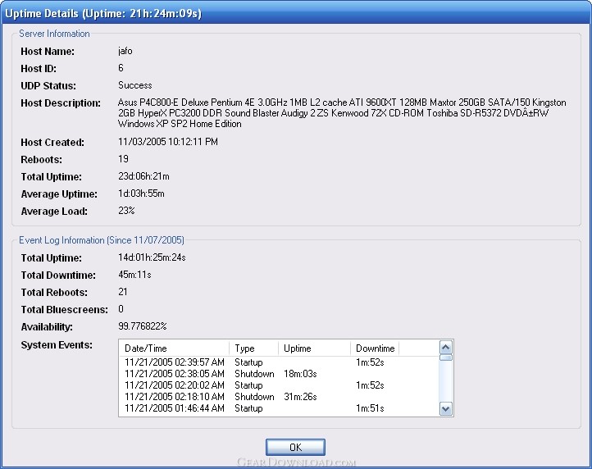This screenshot has height=469, width=592.
Task: Sort by the Date/Time column header
Action: (174, 348)
